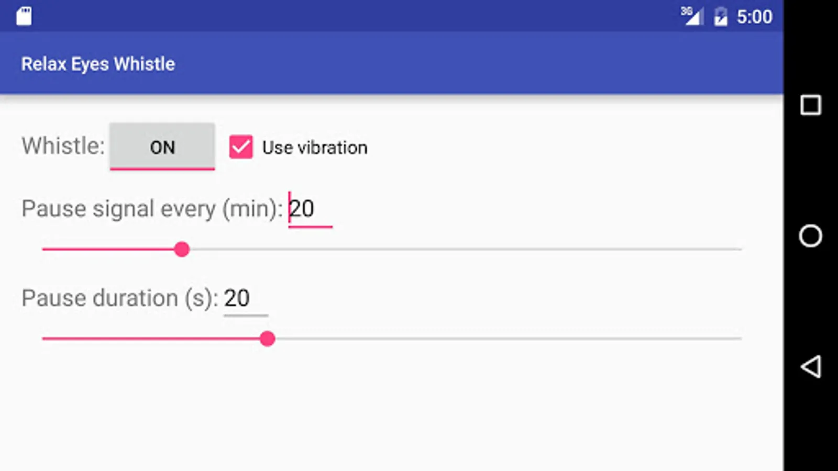Tap the 3G mobile signal icon

[x=691, y=16]
